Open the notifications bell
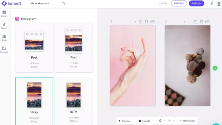This screenshot has height=125, width=222. click(211, 4)
